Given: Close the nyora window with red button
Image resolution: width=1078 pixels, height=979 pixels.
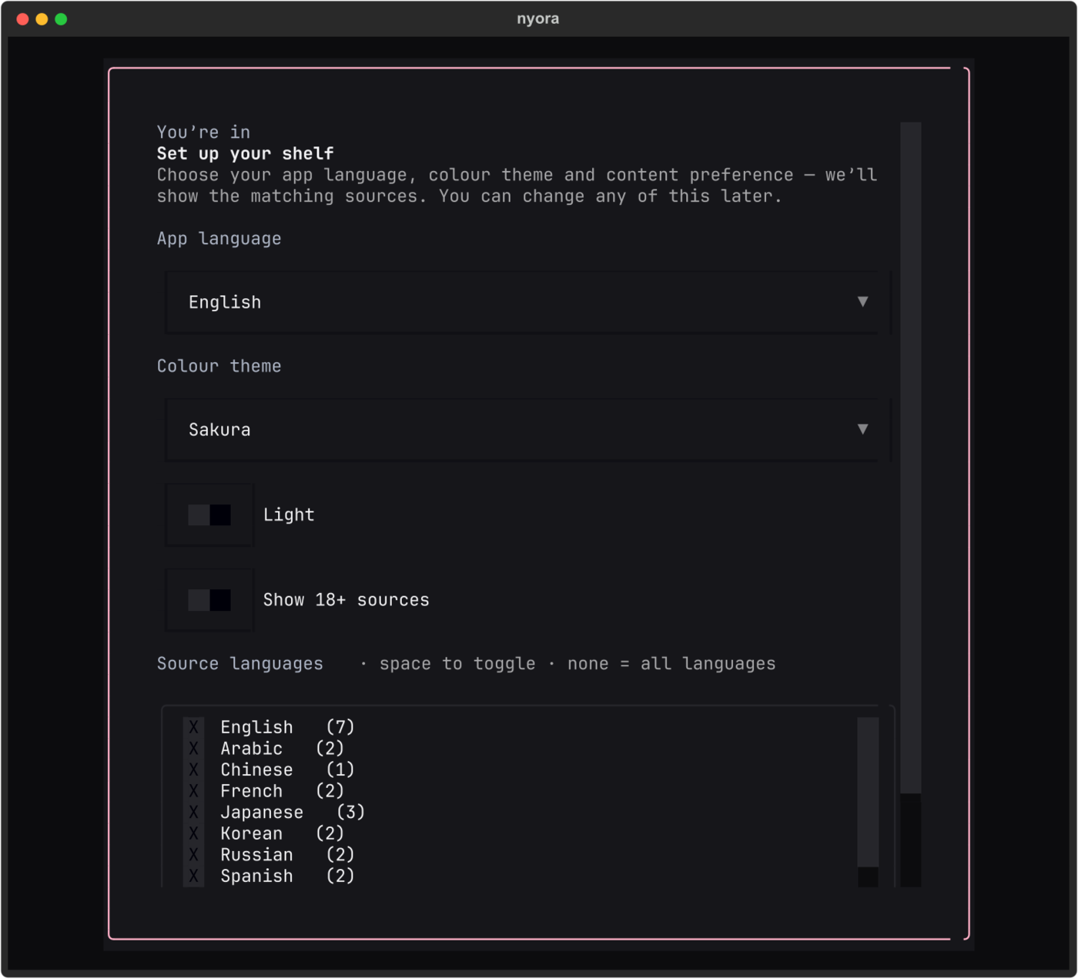Looking at the screenshot, I should (23, 19).
